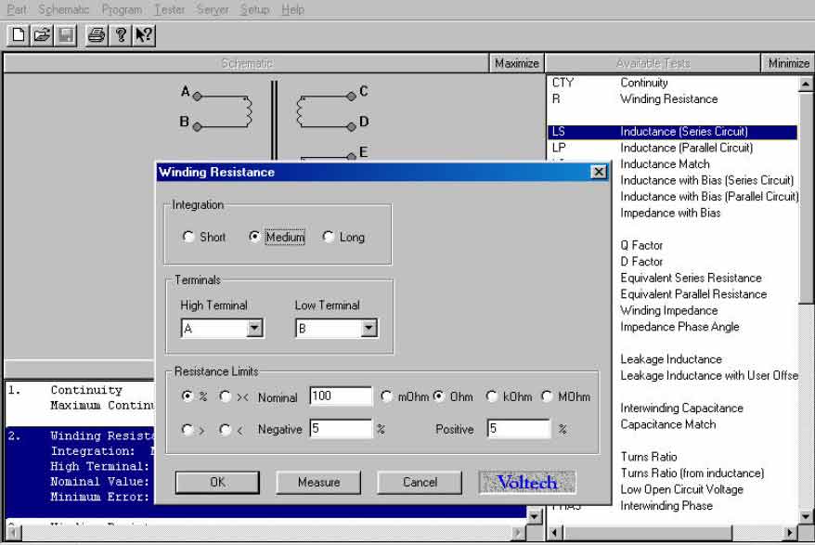815x545 pixels.
Task: Select Impedance Phase Angle test
Action: (679, 327)
